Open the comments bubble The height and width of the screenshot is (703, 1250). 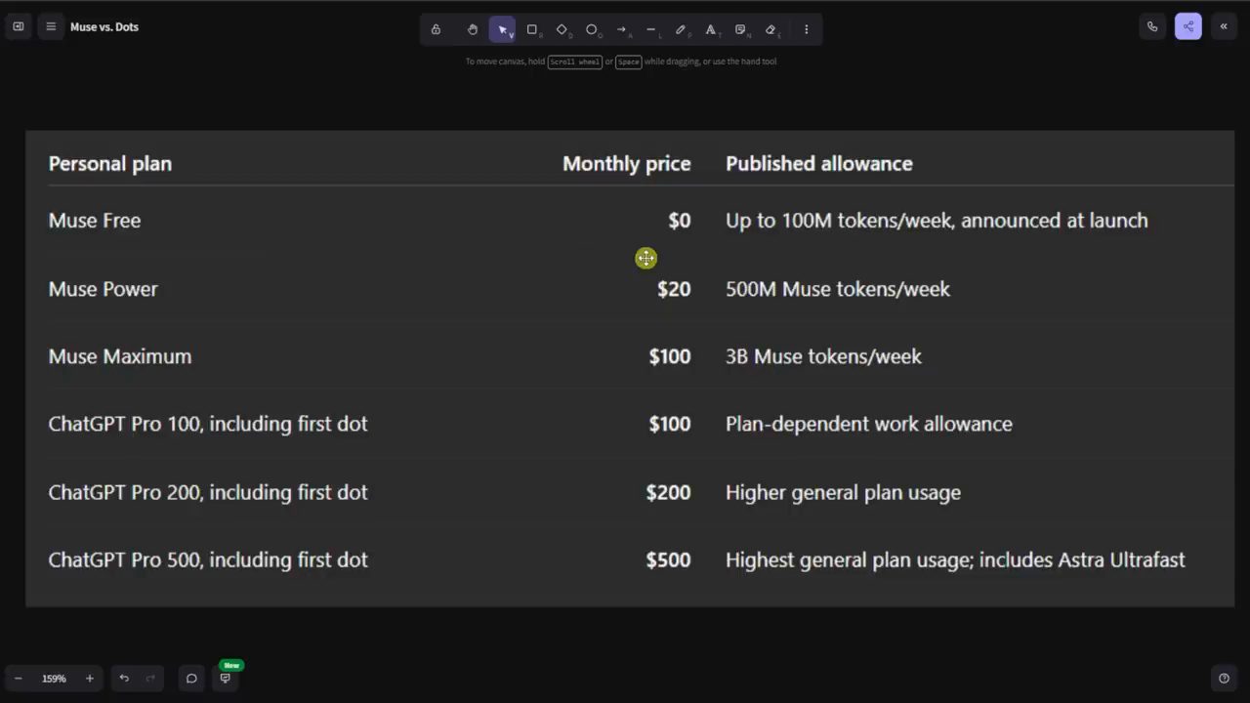coord(191,679)
